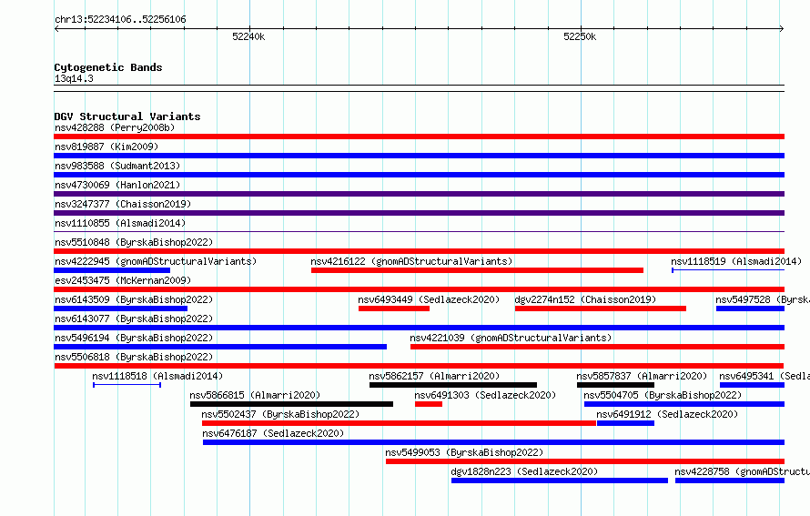810x516 pixels.
Task: Open nsv6476187 (Sedlazeck2020) variant
Action: click(x=273, y=433)
